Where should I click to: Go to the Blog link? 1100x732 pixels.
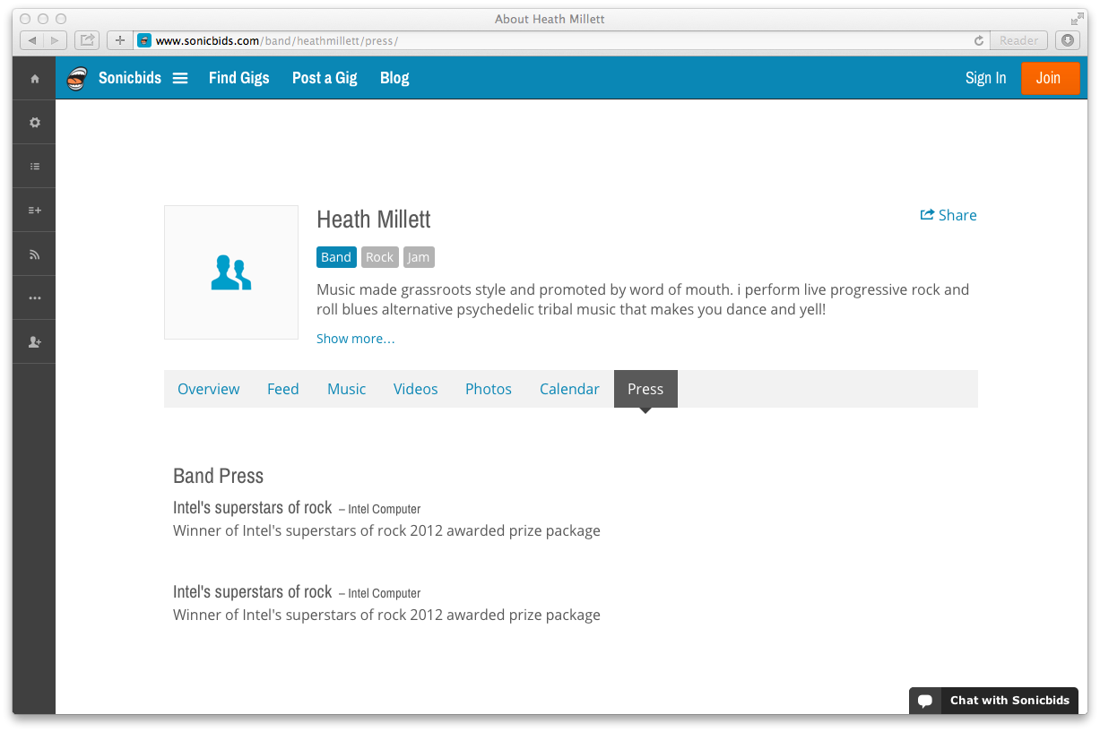click(x=394, y=78)
